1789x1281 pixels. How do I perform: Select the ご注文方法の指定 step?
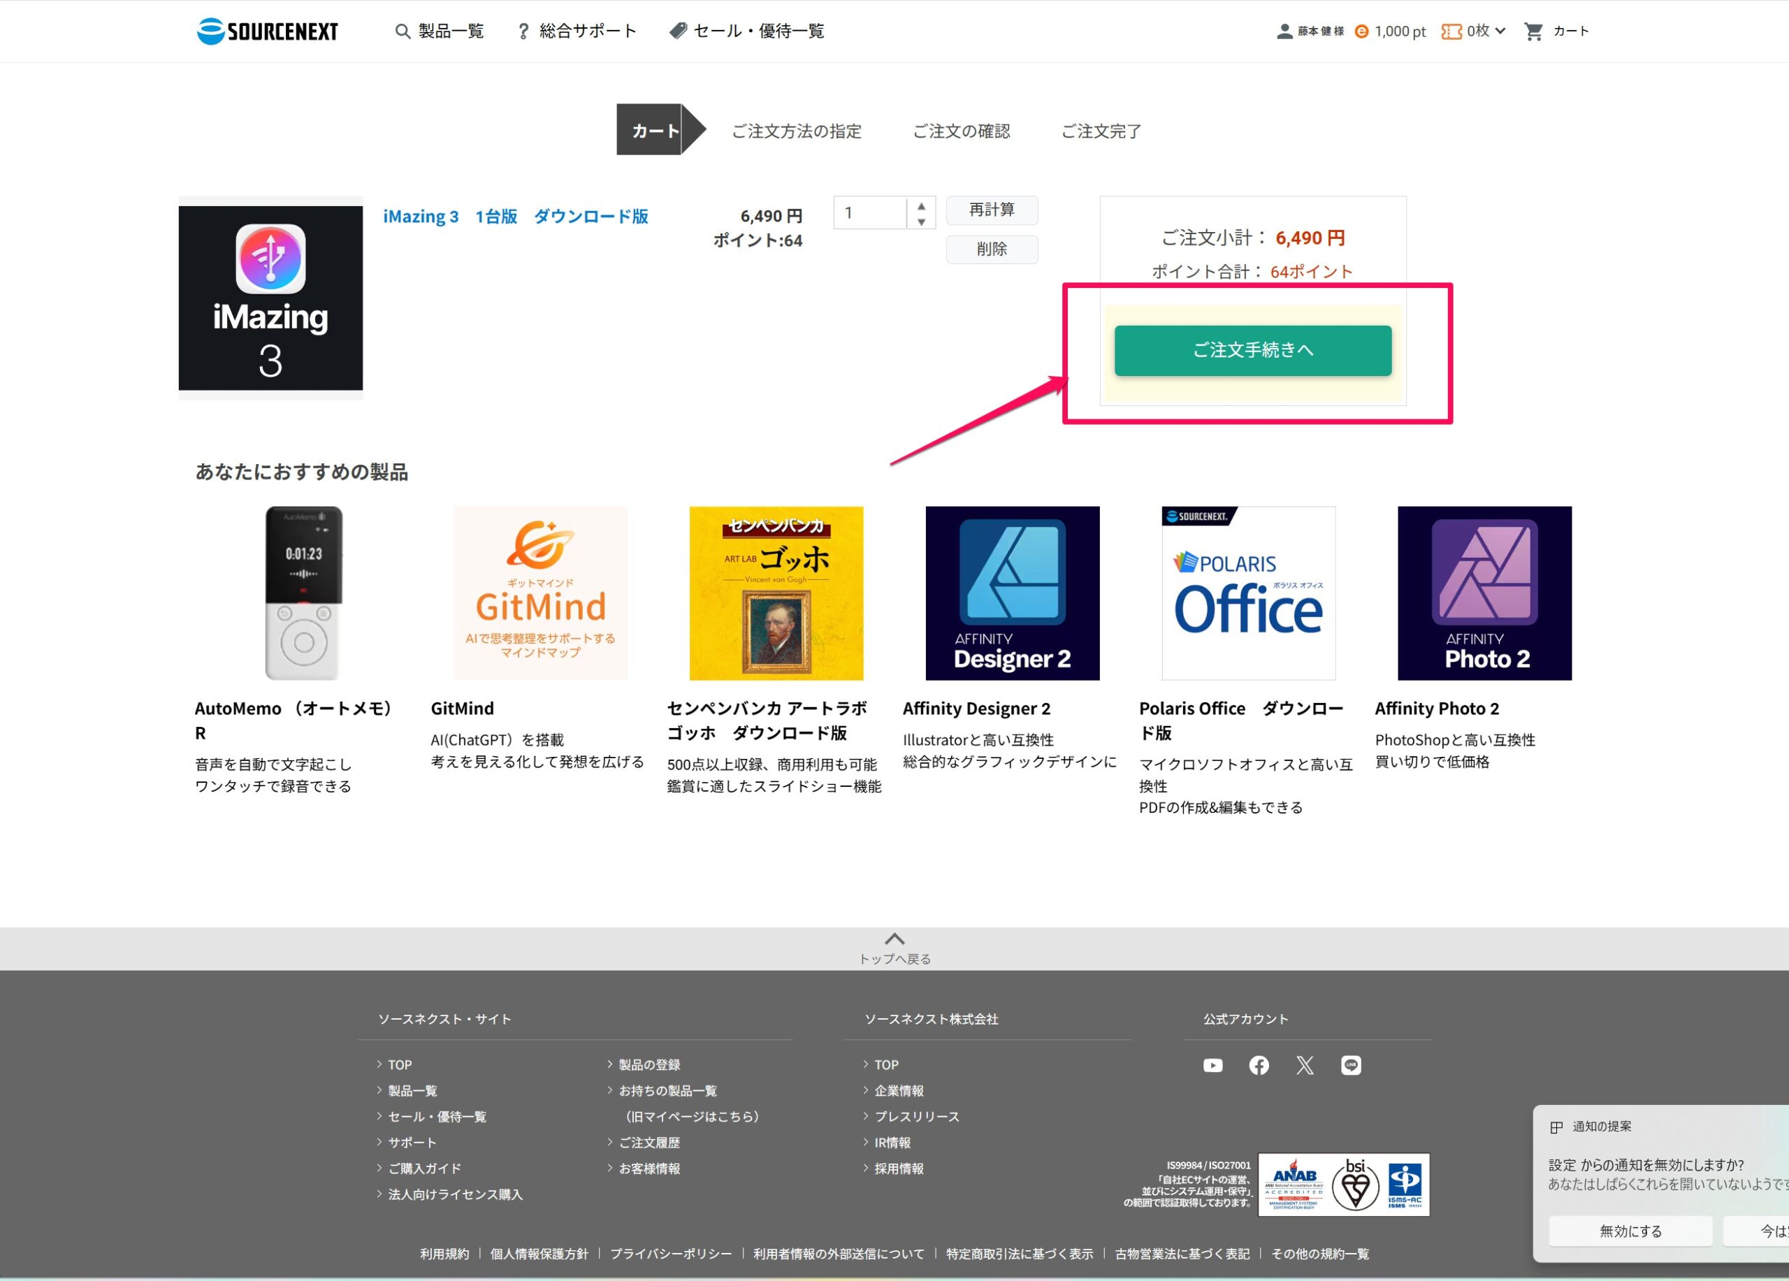click(797, 131)
